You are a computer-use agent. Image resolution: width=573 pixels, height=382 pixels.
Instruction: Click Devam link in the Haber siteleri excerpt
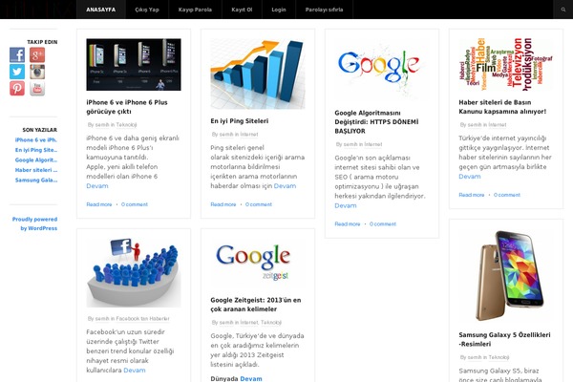470,176
